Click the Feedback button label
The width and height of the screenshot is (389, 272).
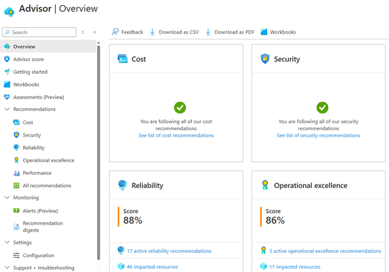click(132, 32)
